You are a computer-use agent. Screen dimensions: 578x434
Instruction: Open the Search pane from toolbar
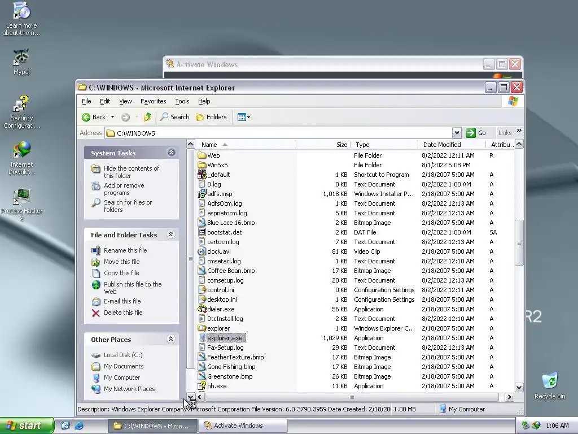pos(175,117)
